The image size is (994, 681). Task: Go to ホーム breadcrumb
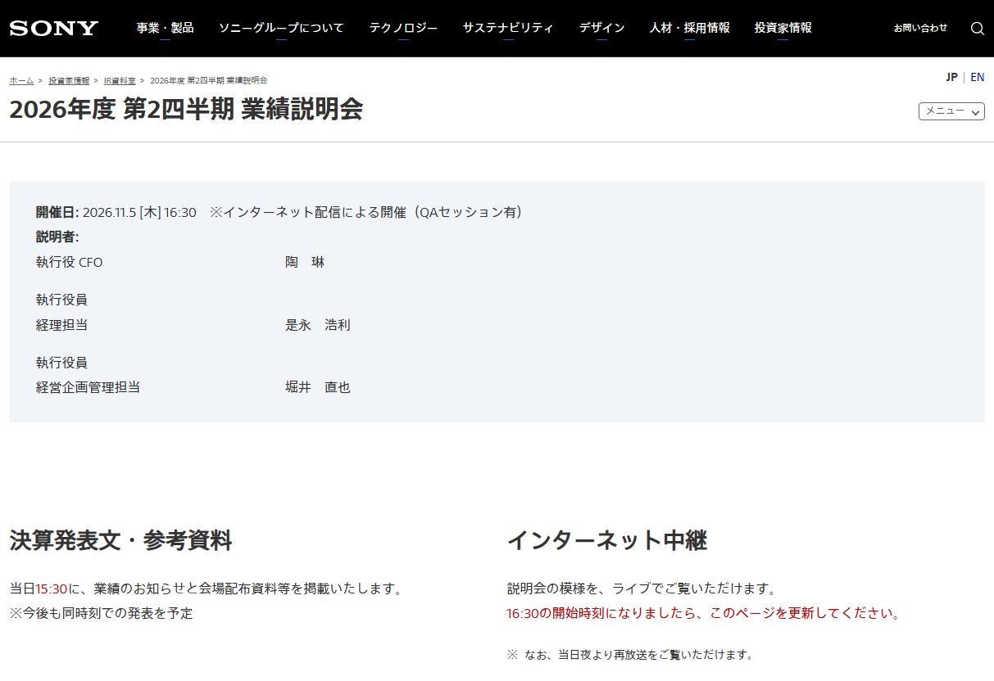tap(21, 80)
